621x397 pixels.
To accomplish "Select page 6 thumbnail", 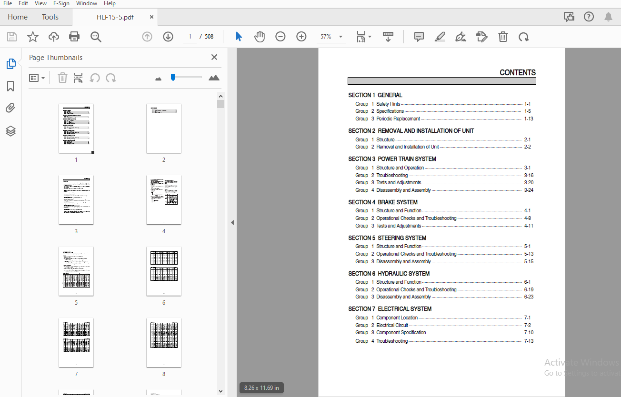I will [x=164, y=271].
